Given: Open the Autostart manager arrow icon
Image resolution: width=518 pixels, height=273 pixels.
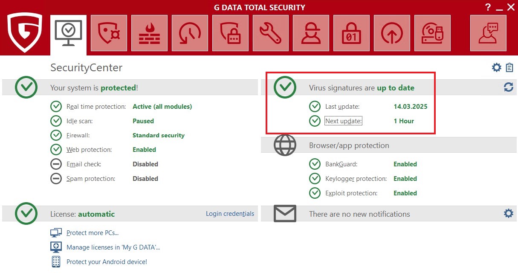Looking at the screenshot, I should coord(392,33).
